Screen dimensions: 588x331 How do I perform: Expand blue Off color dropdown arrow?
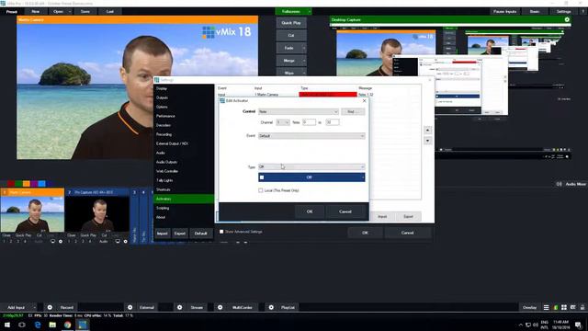362,177
